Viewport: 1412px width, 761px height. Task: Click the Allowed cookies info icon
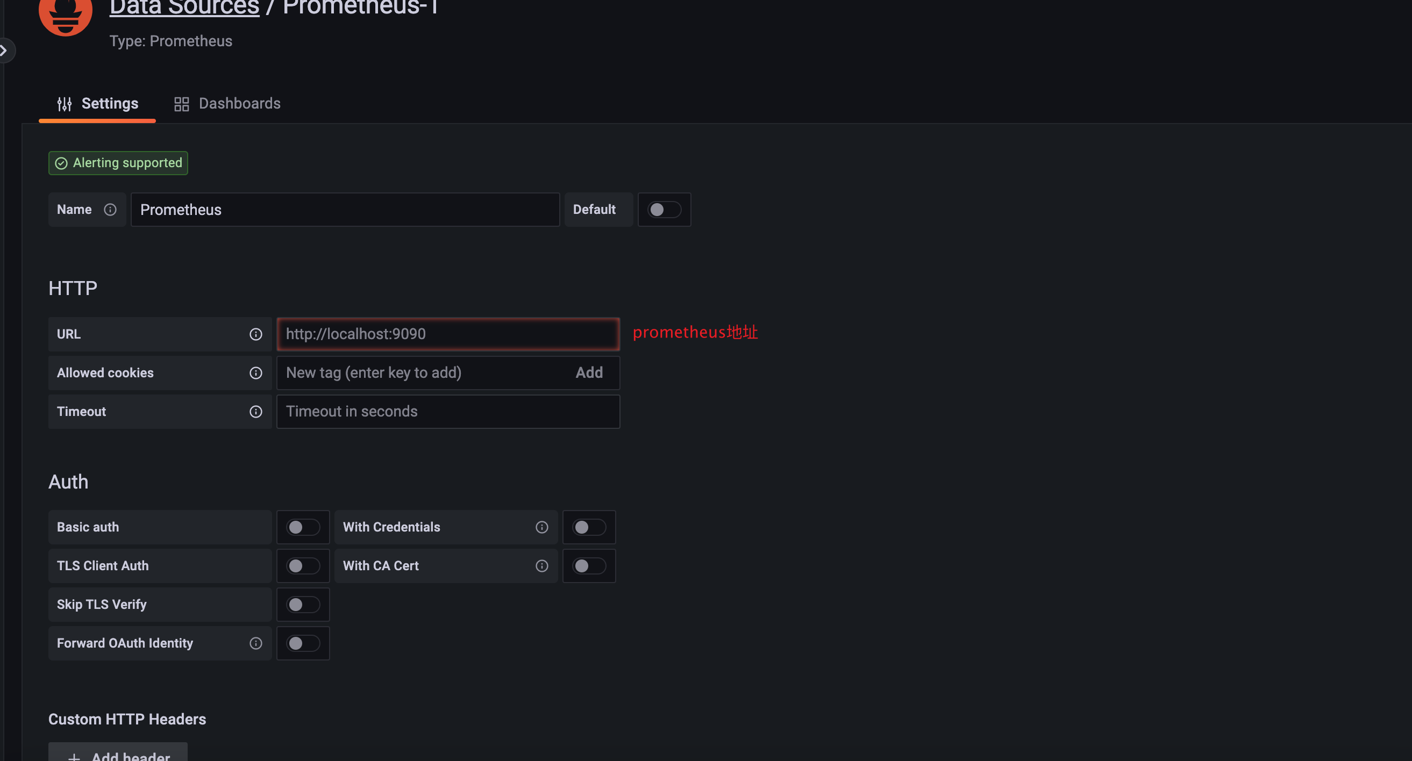(255, 373)
